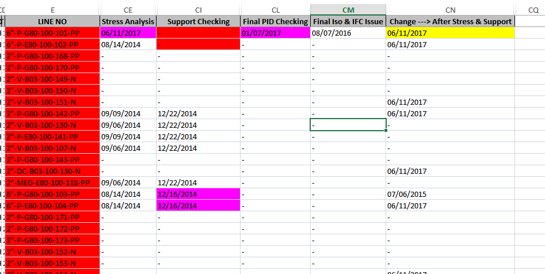Select column header CQ

tap(533, 10)
